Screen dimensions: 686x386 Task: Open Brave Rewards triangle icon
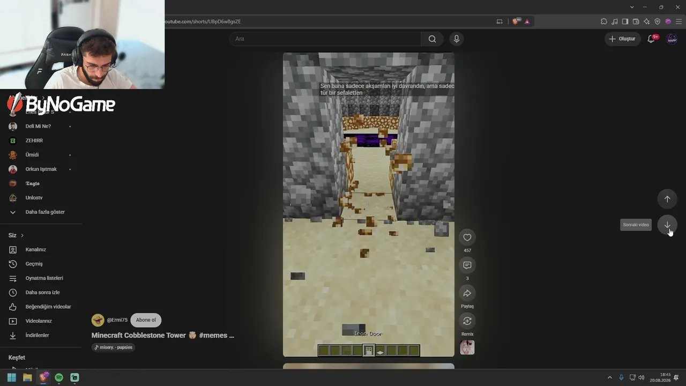click(527, 21)
